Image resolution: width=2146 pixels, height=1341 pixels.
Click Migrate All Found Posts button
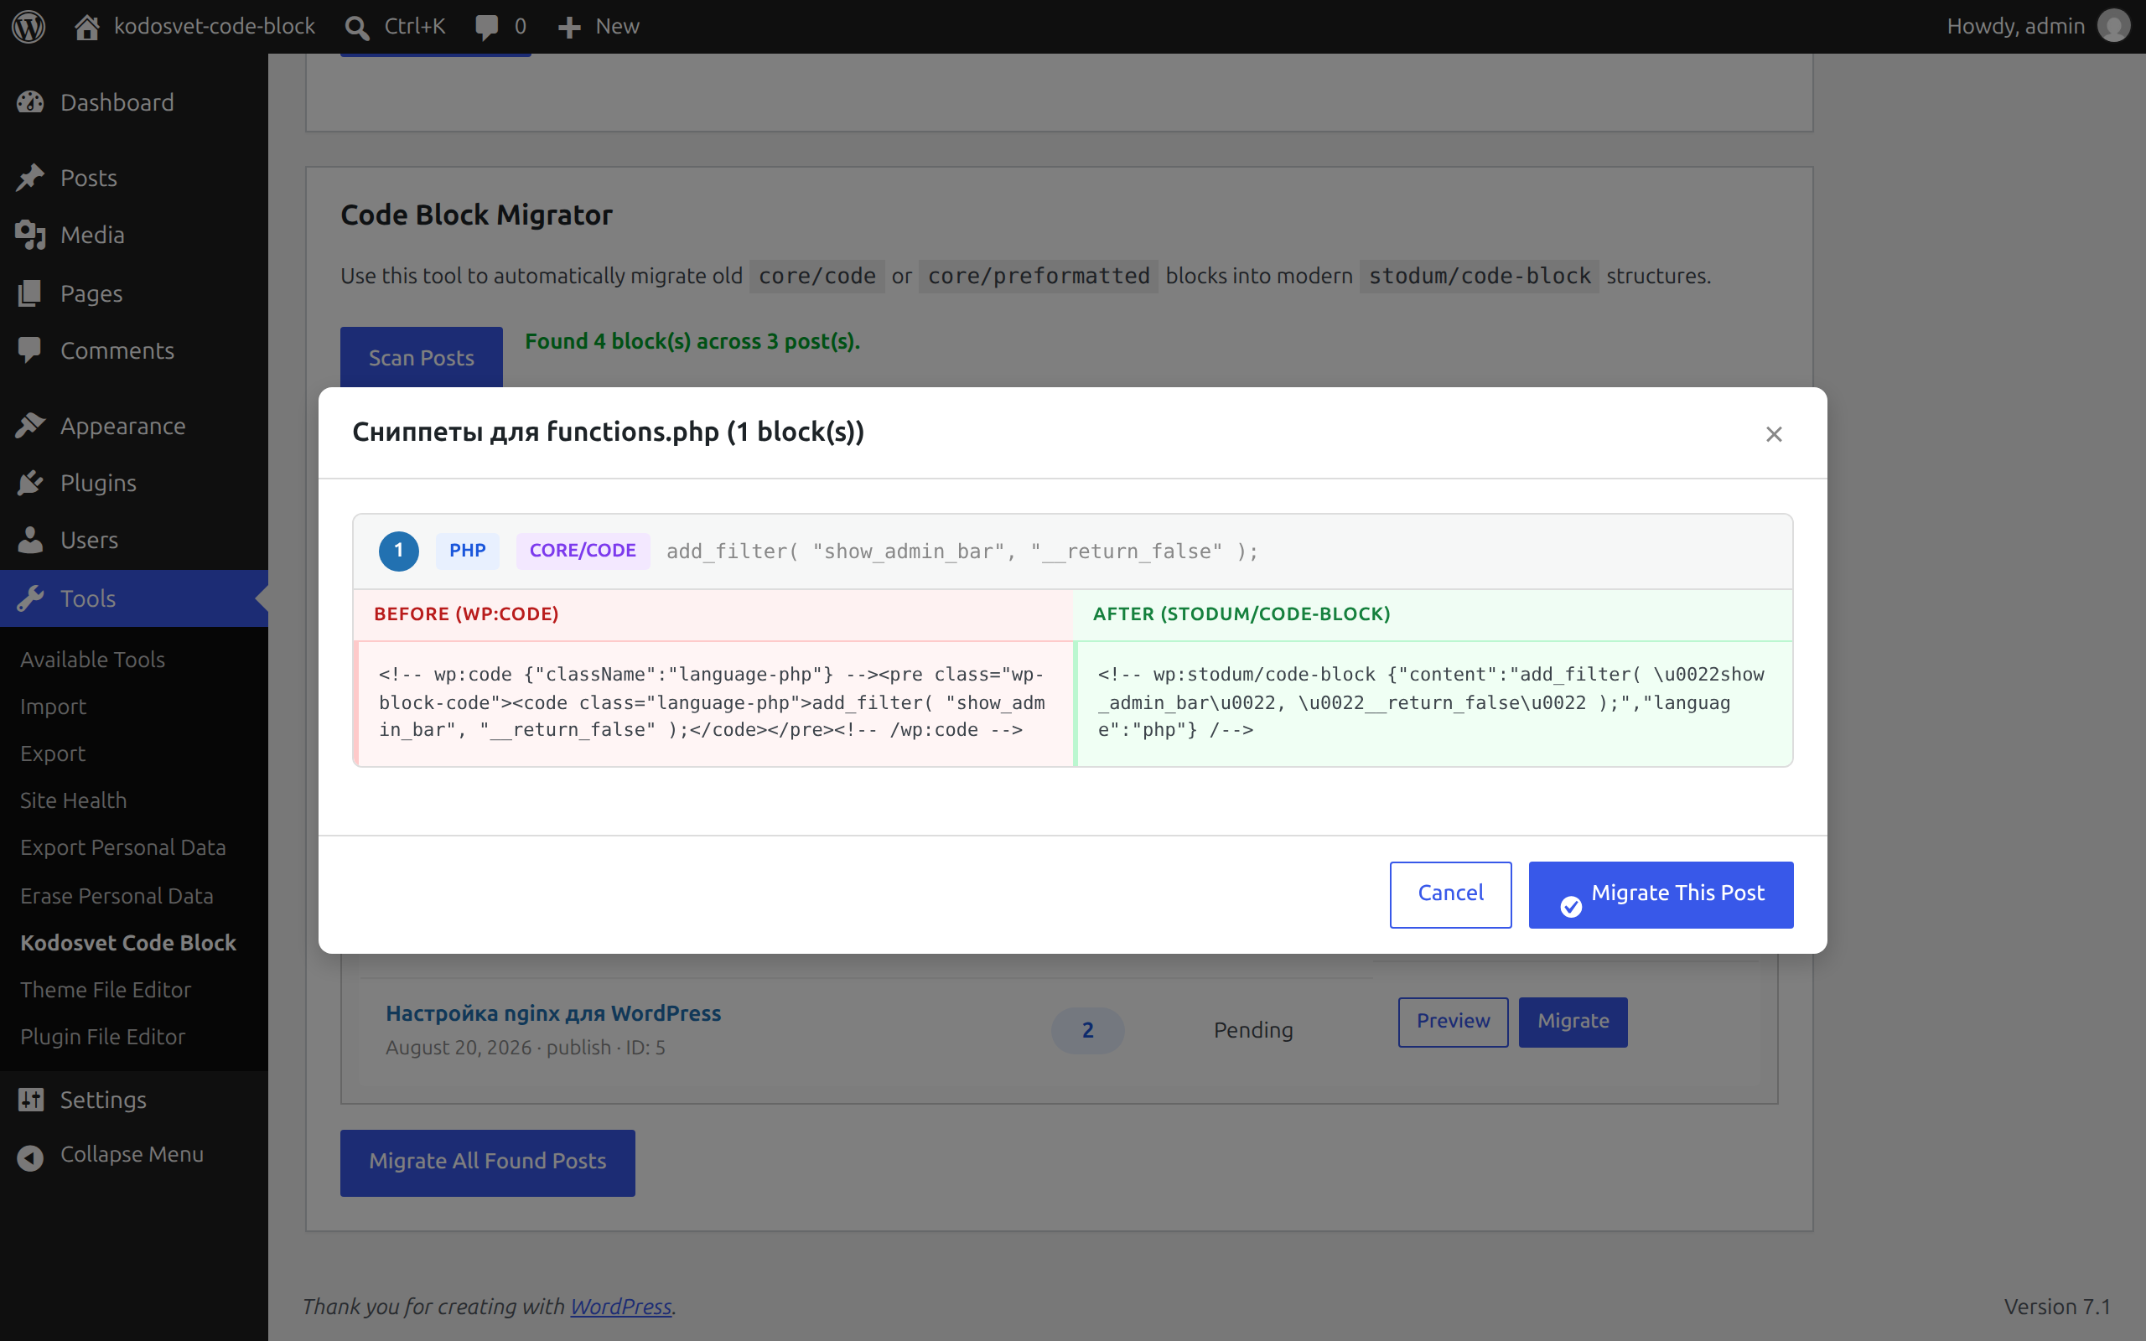click(487, 1162)
